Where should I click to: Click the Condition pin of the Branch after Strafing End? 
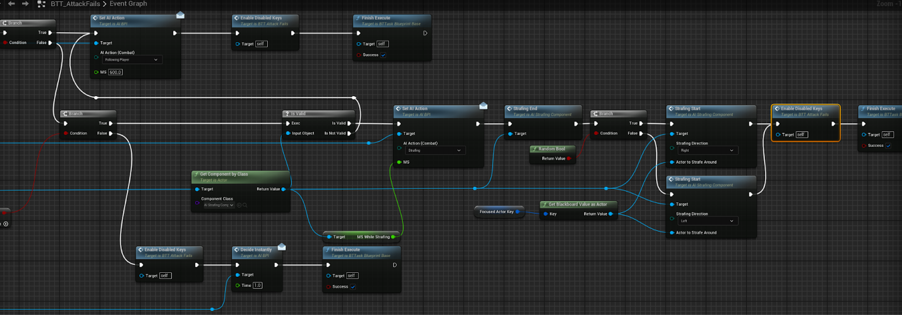(596, 133)
